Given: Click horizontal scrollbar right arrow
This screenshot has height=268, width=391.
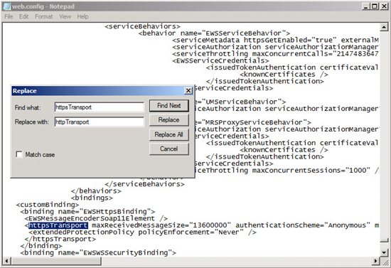Looking at the screenshot, I should (376, 261).
